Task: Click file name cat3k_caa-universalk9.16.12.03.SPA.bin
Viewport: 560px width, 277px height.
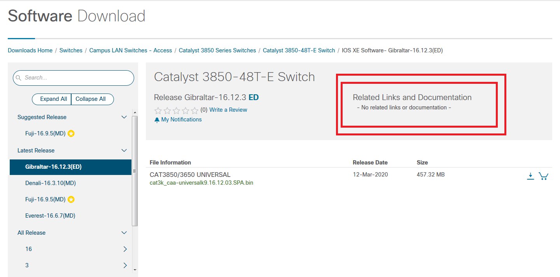Action: pyautogui.click(x=201, y=183)
